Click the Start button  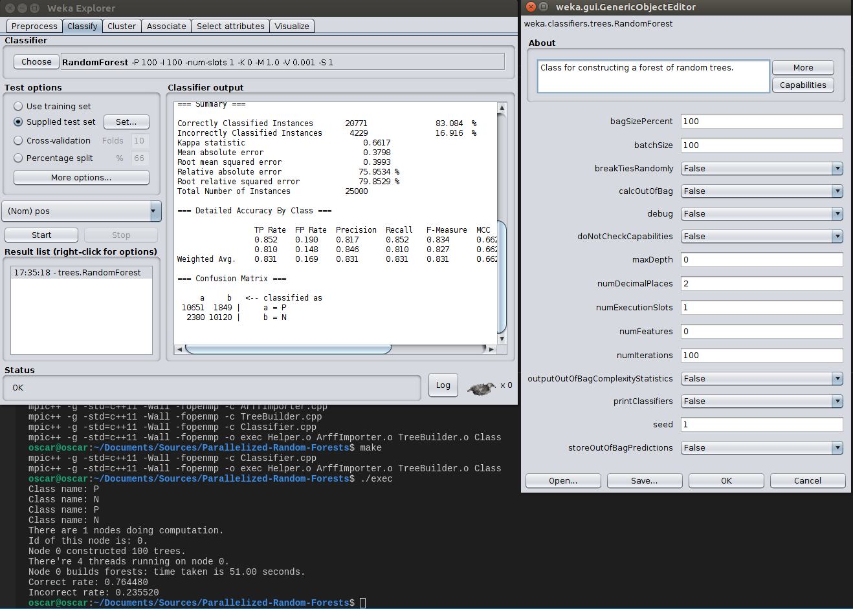[x=41, y=235]
